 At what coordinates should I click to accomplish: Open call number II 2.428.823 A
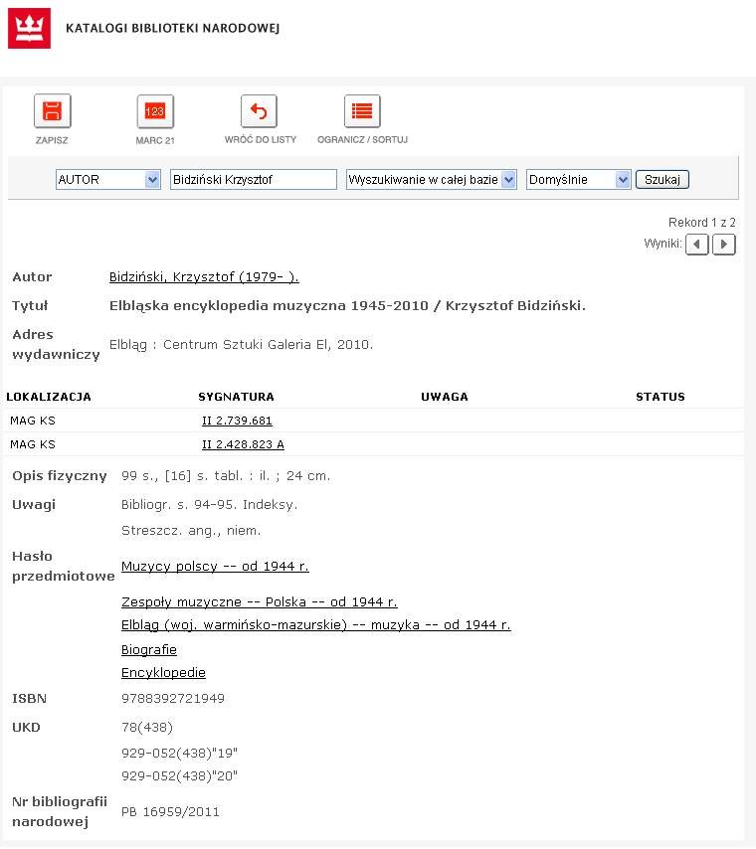click(243, 444)
